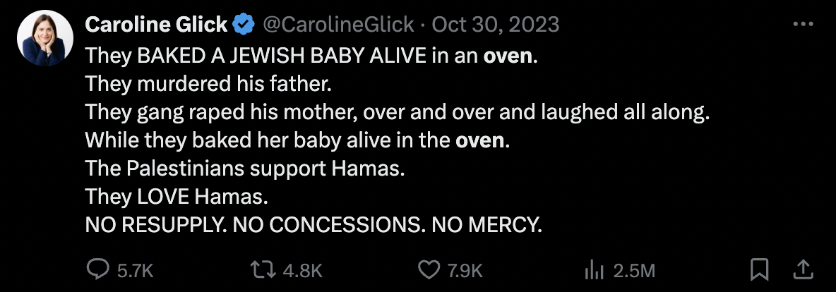The height and width of the screenshot is (292, 836).
Task: Click the reply speech bubble icon
Action: click(97, 269)
